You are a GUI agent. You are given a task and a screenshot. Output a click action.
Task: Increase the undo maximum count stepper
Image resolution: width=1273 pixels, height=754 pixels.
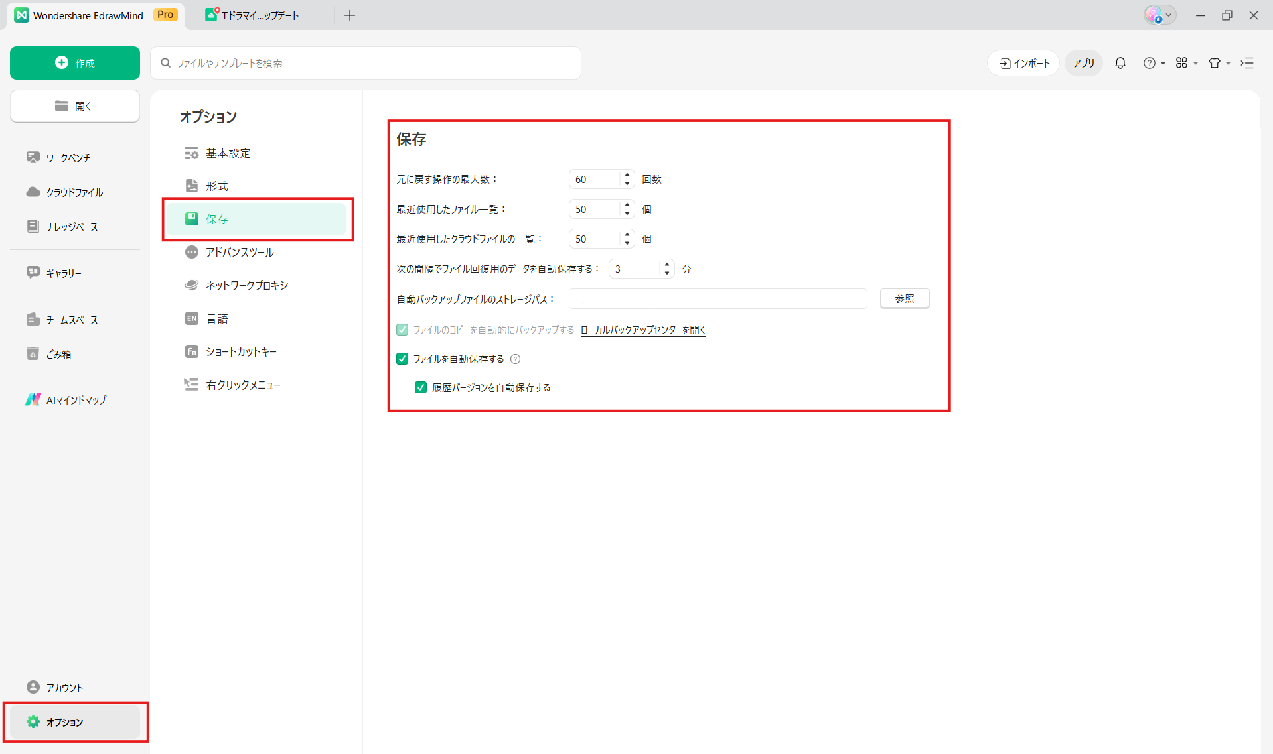[x=627, y=175]
